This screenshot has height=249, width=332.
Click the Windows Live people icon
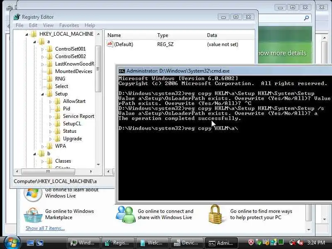pyautogui.click(x=126, y=214)
